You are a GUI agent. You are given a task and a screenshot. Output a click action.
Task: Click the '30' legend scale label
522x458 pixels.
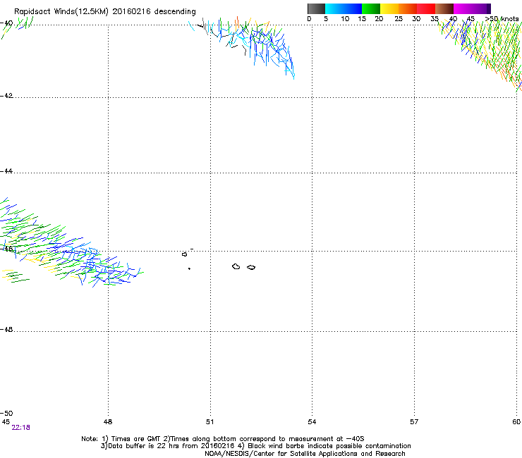(x=416, y=19)
